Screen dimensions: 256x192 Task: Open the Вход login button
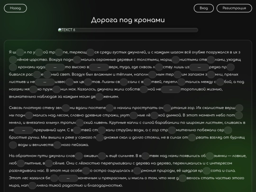tap(204, 8)
